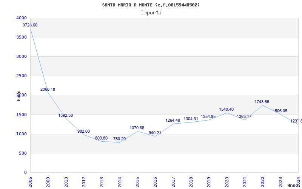Click the y-axis tick 2500
The height and width of the screenshot is (189, 302).
(x=22, y=76)
